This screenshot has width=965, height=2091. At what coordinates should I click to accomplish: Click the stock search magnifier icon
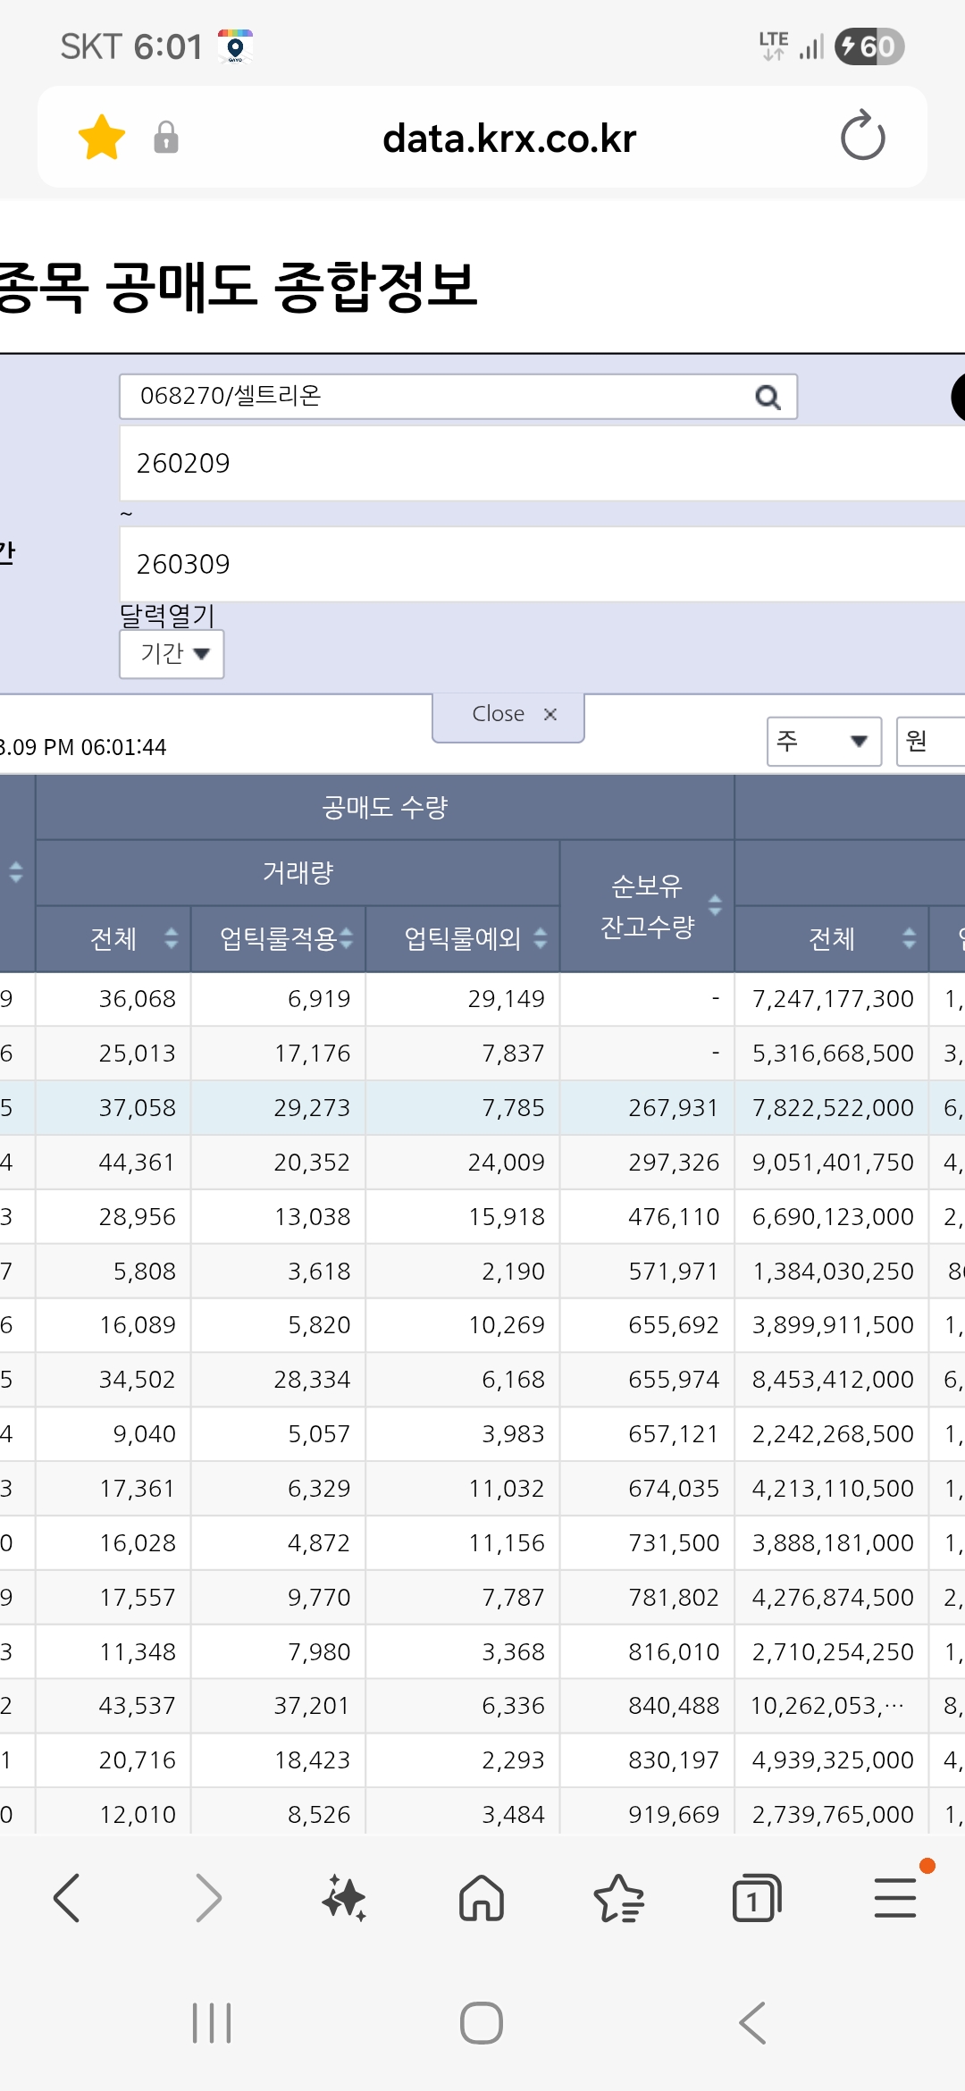(x=768, y=397)
